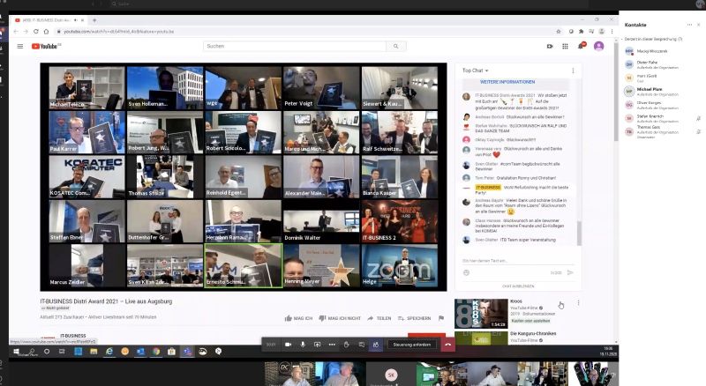Viewport: 706px width, 386px height.
Task: Click the Dominik Walter video tile
Action: click(321, 221)
